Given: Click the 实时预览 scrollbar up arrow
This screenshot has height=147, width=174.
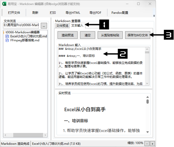Looking at the screenshot, I should click(x=147, y=97).
